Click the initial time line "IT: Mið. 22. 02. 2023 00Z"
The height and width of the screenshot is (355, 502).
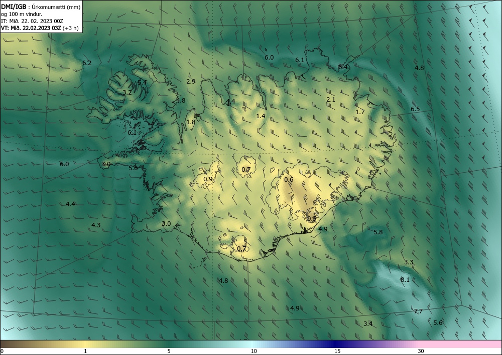(32, 21)
